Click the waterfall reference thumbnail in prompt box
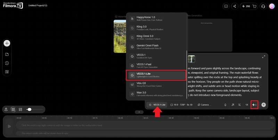Screen dimensions: 278x140 [x=191, y=59]
